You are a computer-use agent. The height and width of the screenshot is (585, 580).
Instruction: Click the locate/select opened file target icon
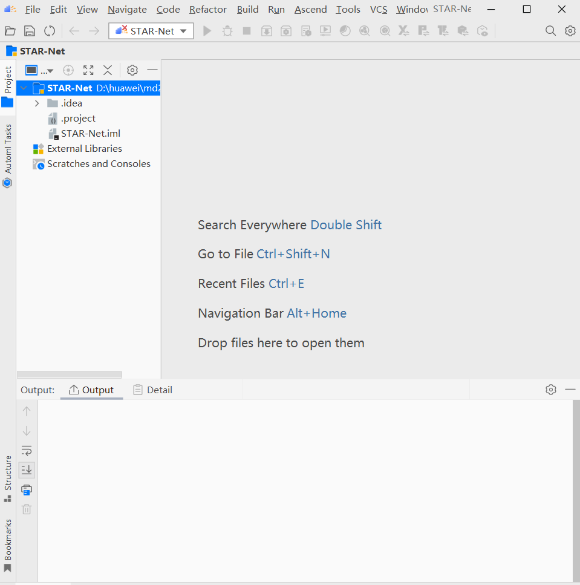click(68, 70)
